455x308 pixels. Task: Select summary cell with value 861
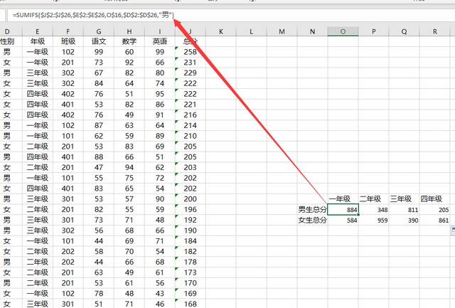(x=434, y=220)
